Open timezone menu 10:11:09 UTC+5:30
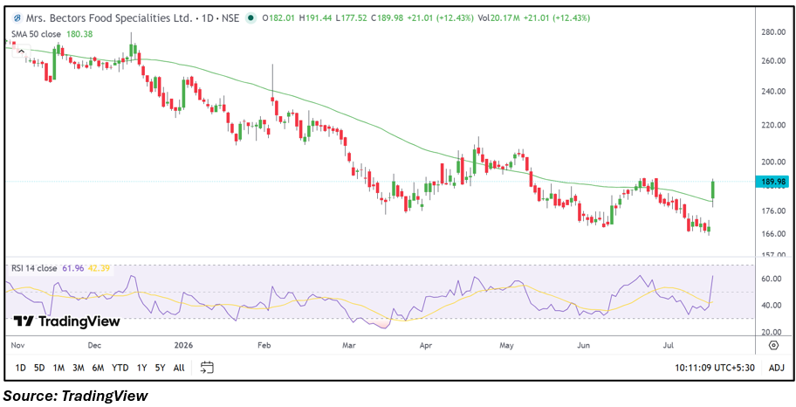The width and height of the screenshot is (796, 407). coord(714,368)
